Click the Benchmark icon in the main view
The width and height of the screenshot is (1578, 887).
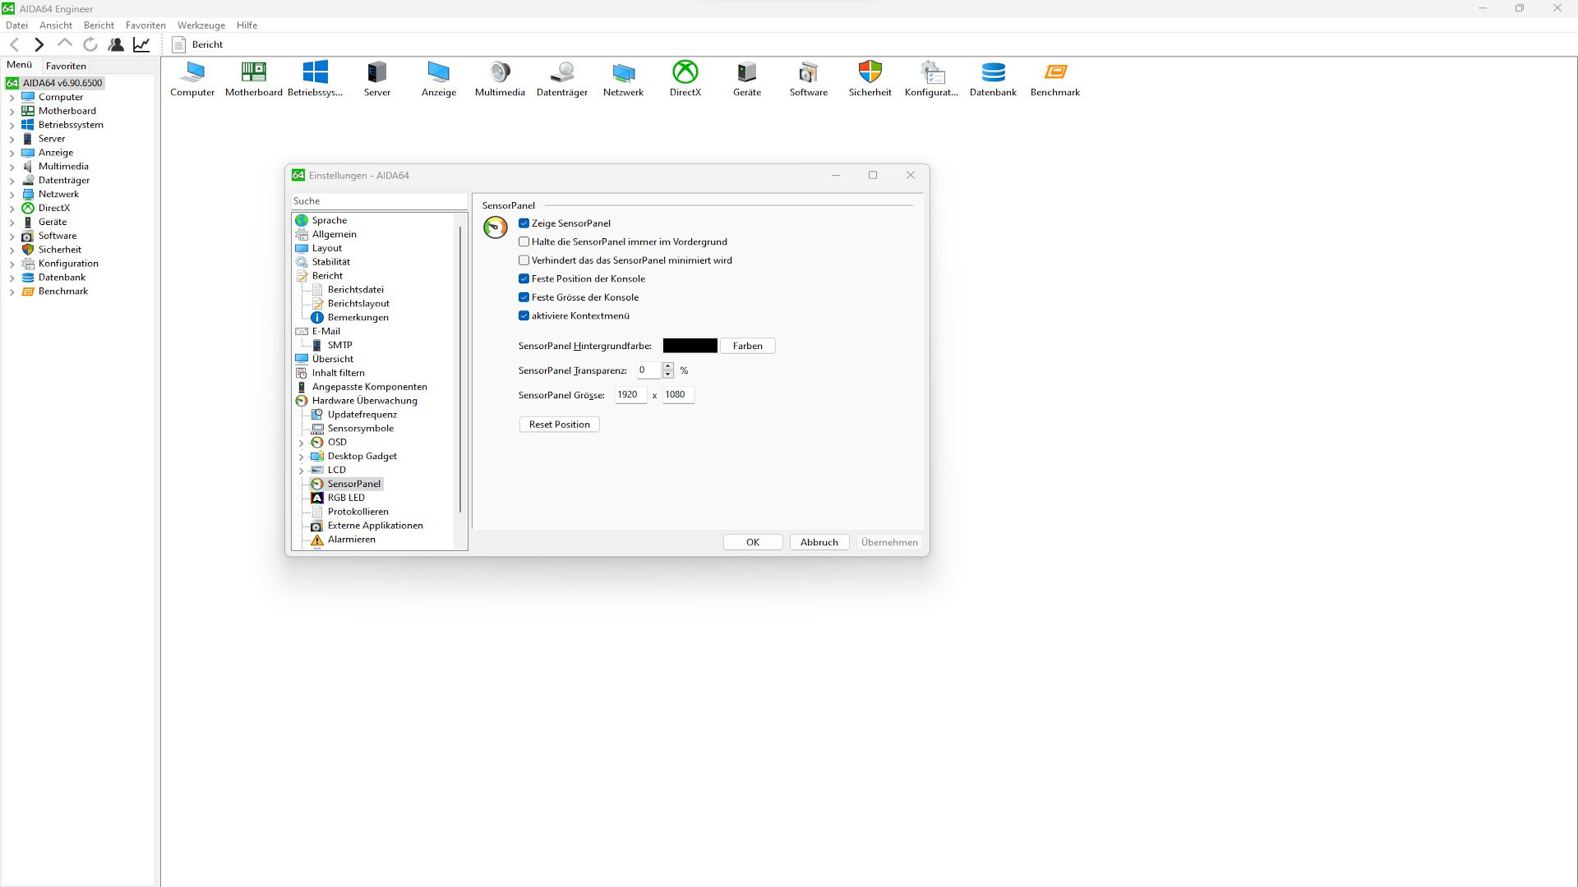[x=1054, y=73]
